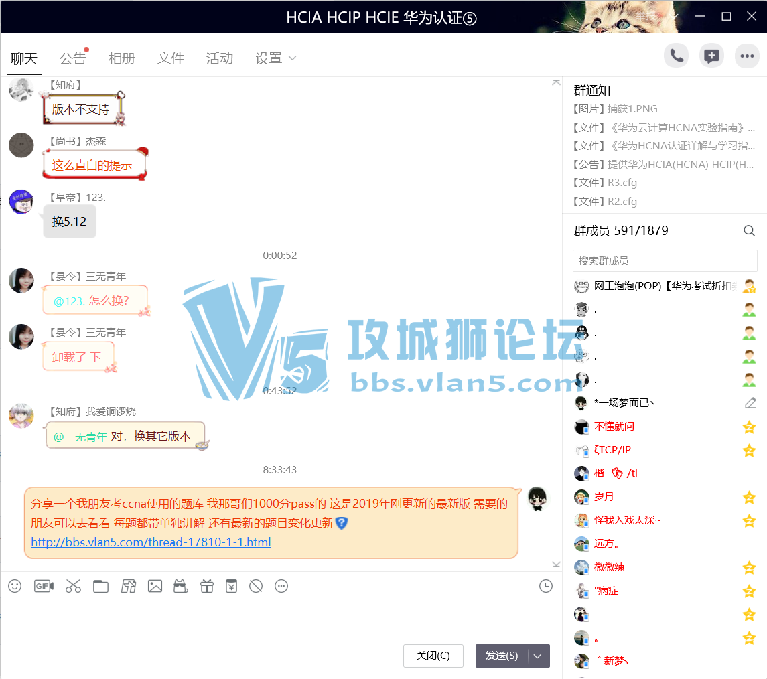Click the scroll-down arrow of the chat area
767x679 pixels.
pos(556,564)
